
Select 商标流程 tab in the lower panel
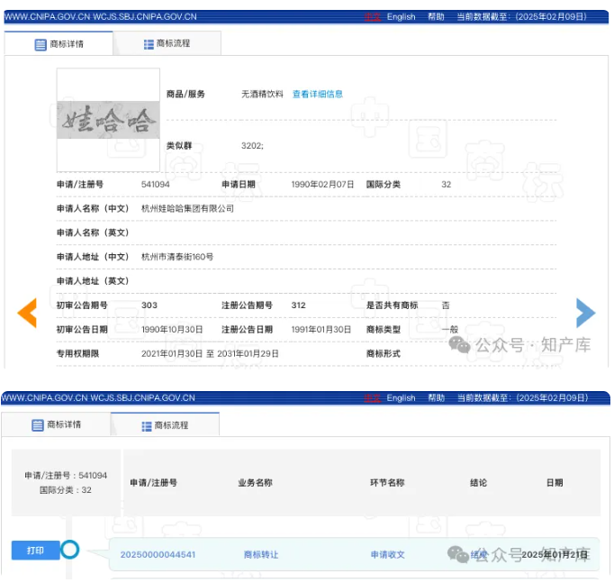click(x=165, y=425)
